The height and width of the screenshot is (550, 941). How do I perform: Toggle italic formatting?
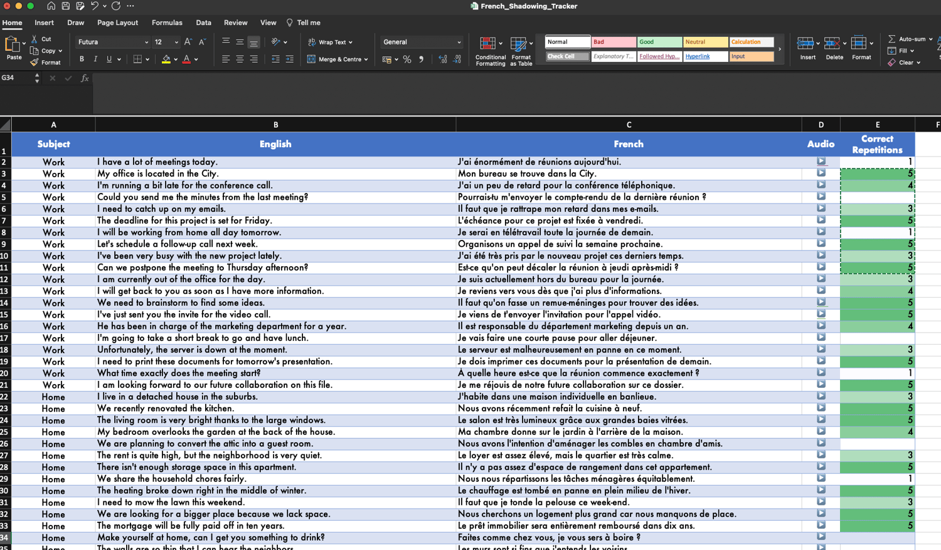(x=95, y=60)
